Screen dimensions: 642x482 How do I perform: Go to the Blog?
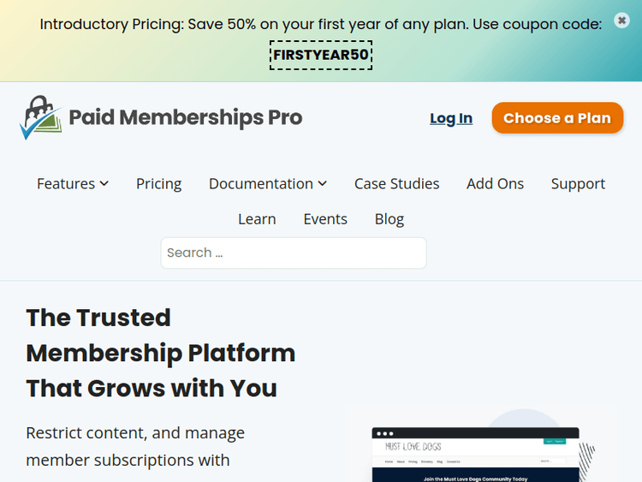pyautogui.click(x=389, y=219)
